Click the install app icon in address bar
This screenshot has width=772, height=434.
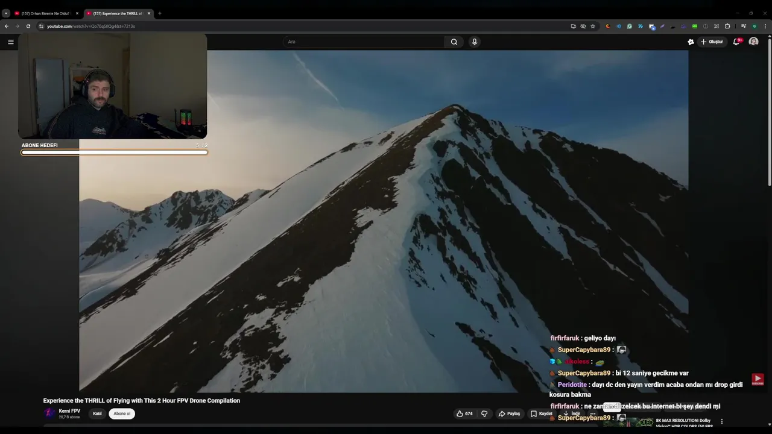[x=573, y=26]
